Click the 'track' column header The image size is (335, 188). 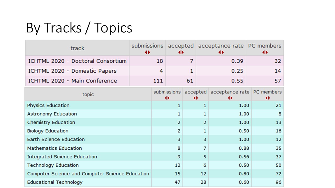pyautogui.click(x=77, y=48)
